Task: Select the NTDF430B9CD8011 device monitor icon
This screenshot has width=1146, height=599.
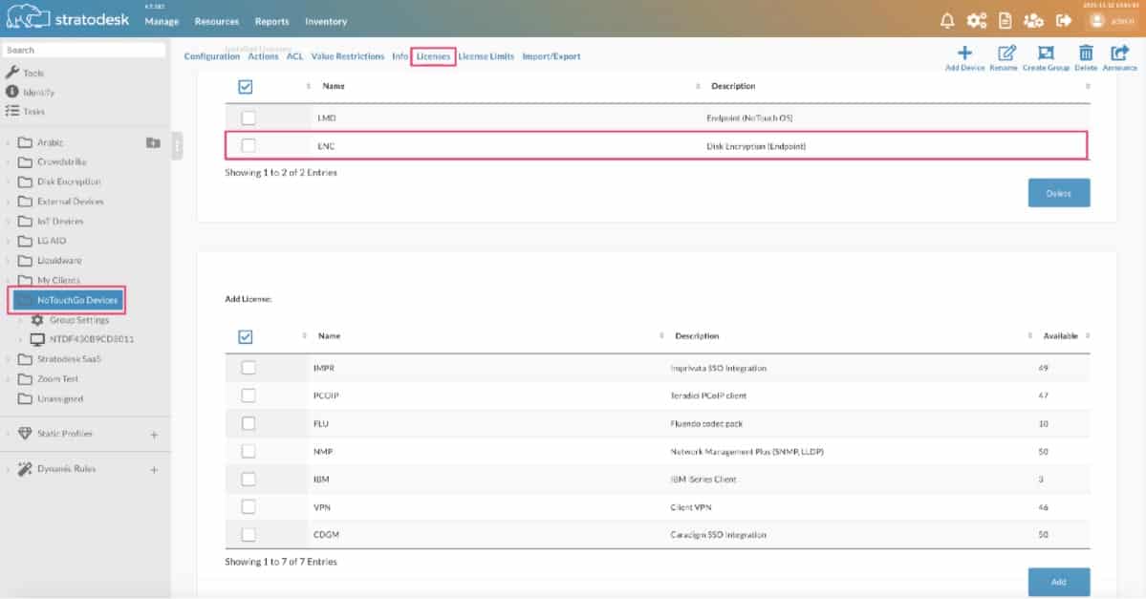Action: (x=37, y=340)
